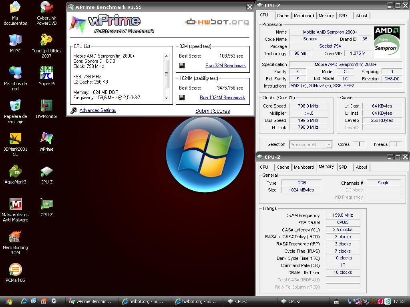
Task: Switch to CPU tab in lower CPU-Z
Action: click(264, 167)
